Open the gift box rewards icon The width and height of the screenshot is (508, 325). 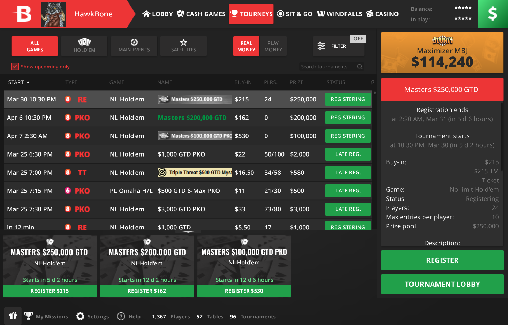(x=13, y=316)
